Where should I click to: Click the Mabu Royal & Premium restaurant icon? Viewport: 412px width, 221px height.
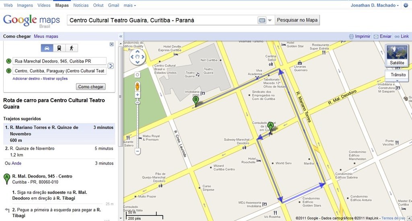[128, 138]
